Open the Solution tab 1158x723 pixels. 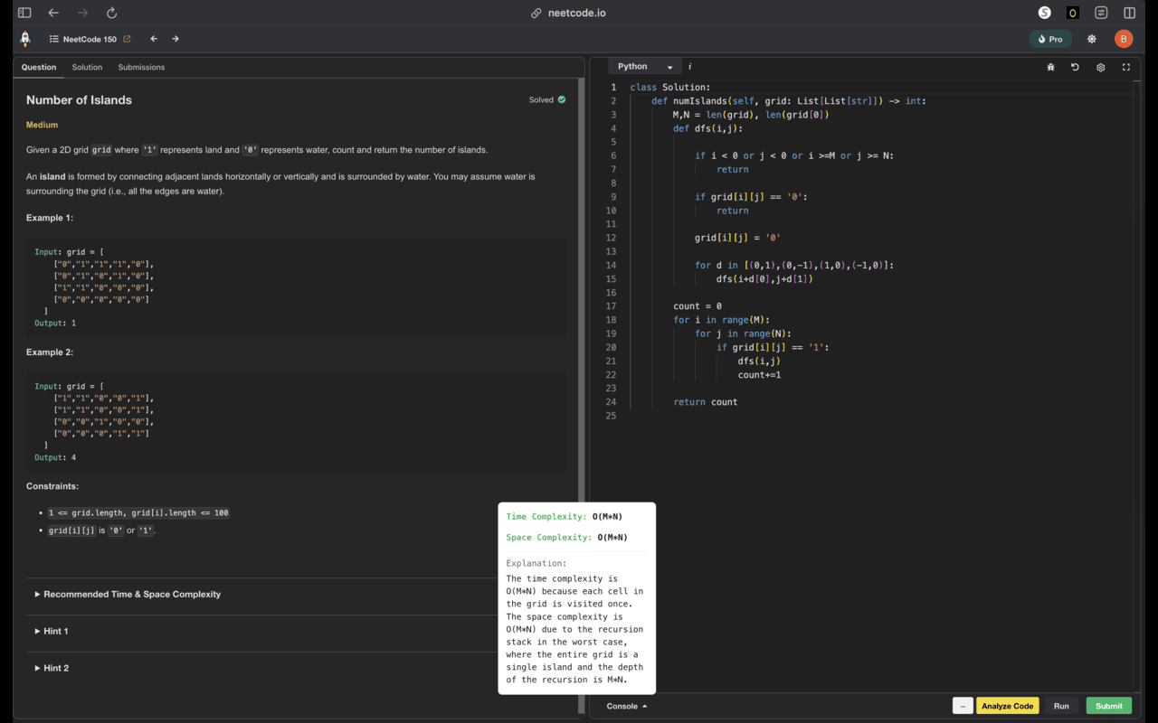pos(87,67)
